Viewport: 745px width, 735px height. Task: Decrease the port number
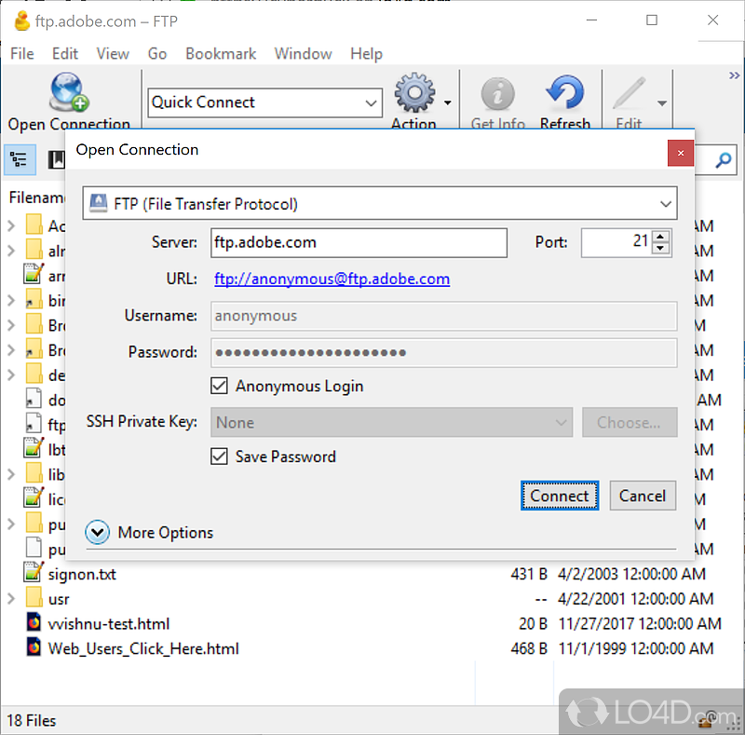pos(660,248)
